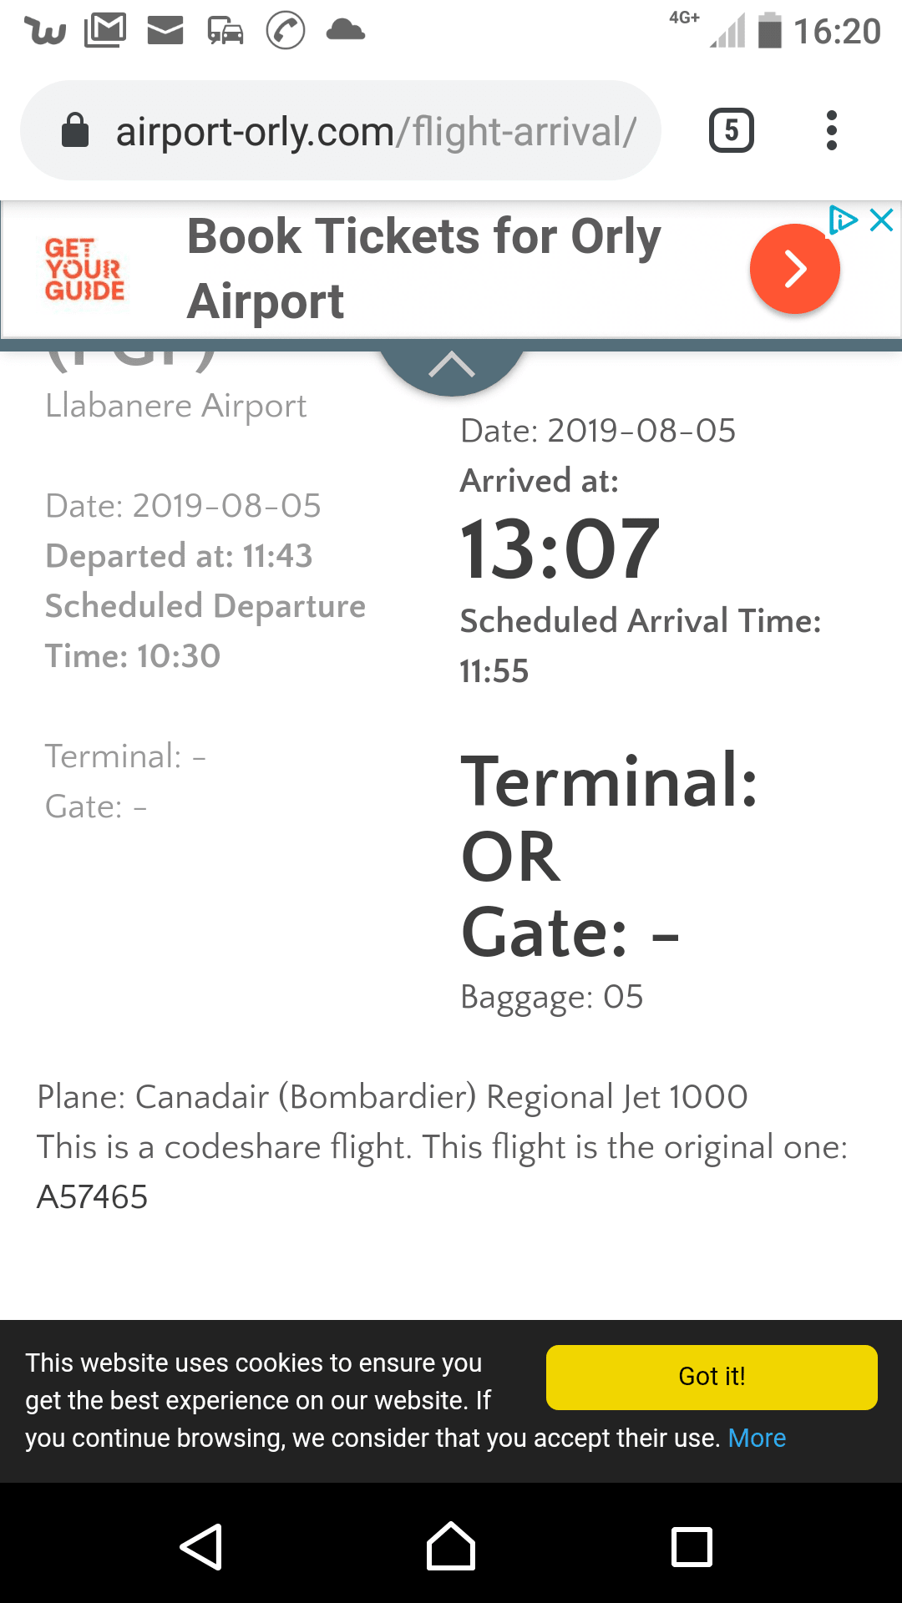
Task: Close the GetYourGuide ad banner
Action: coord(882,220)
